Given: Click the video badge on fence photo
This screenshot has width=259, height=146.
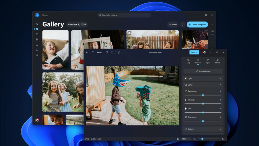Looking at the screenshot, I should point(129,33).
